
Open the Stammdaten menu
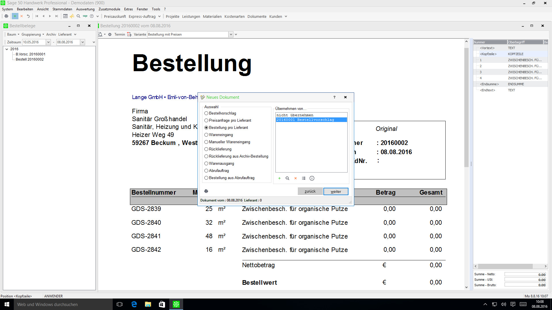pyautogui.click(x=62, y=9)
